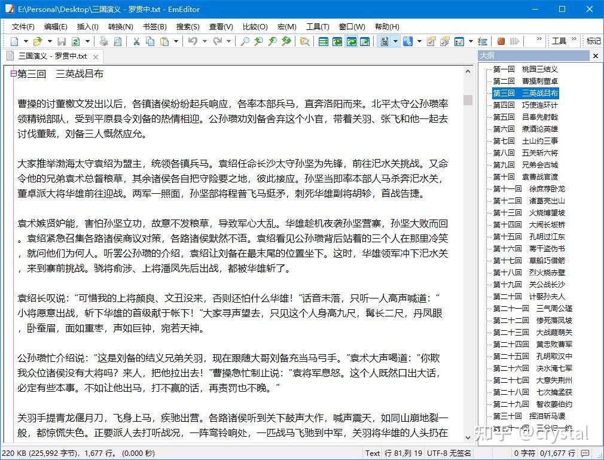The image size is (604, 460).
Task: Jump to 第二十八回 七次擒孟获 in outline
Action: [x=532, y=392]
